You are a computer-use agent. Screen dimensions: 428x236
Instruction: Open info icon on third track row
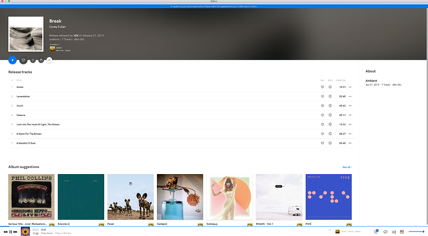tap(330, 106)
